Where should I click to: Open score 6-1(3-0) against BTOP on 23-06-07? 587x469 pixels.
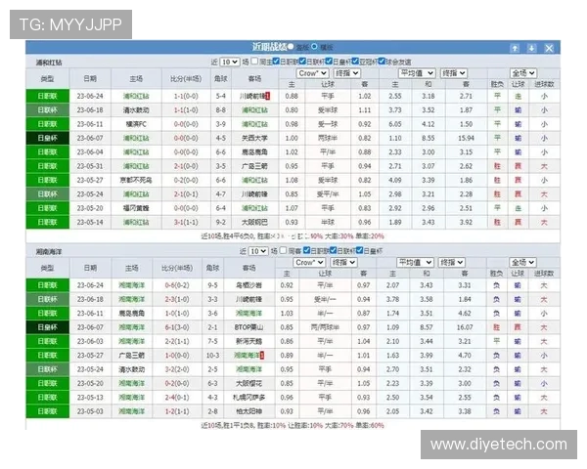(x=177, y=327)
